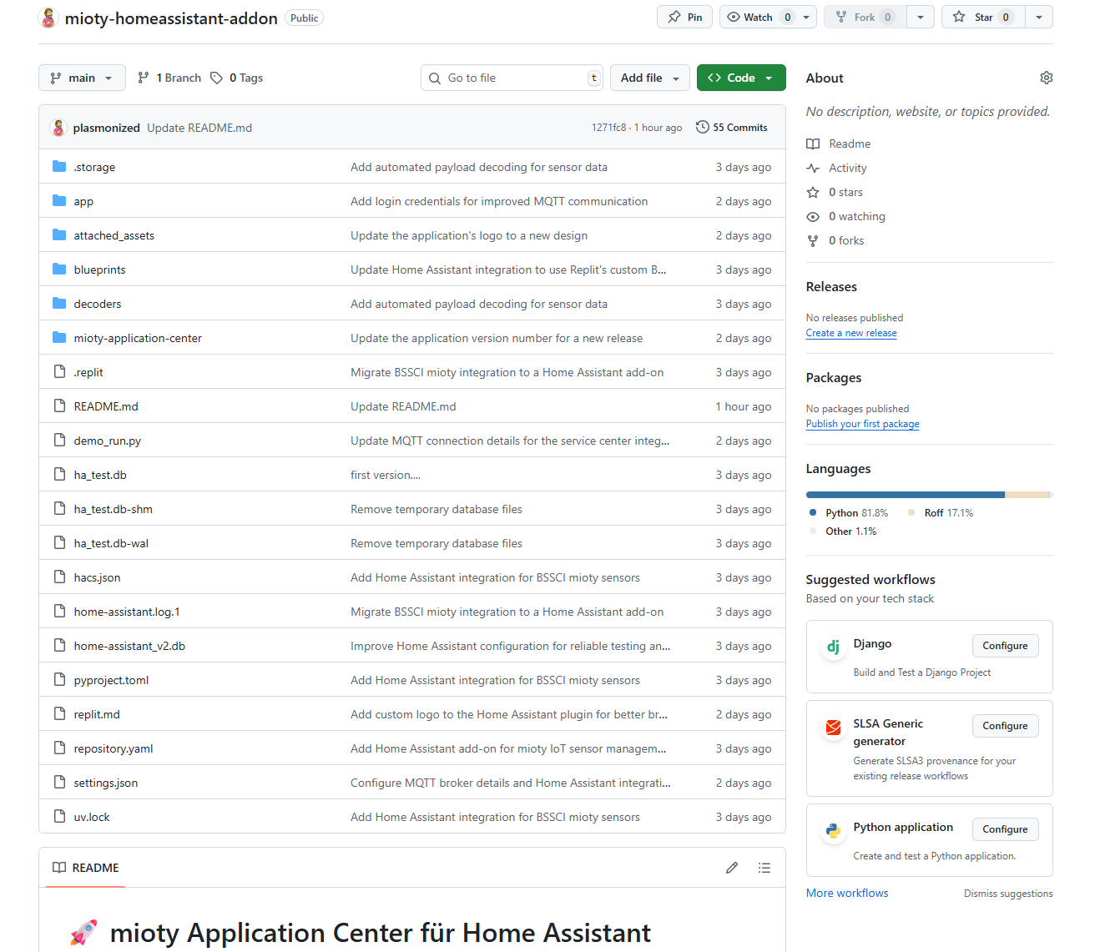Click the SLSA Generic generator logo
The height and width of the screenshot is (952, 1095).
pyautogui.click(x=833, y=727)
